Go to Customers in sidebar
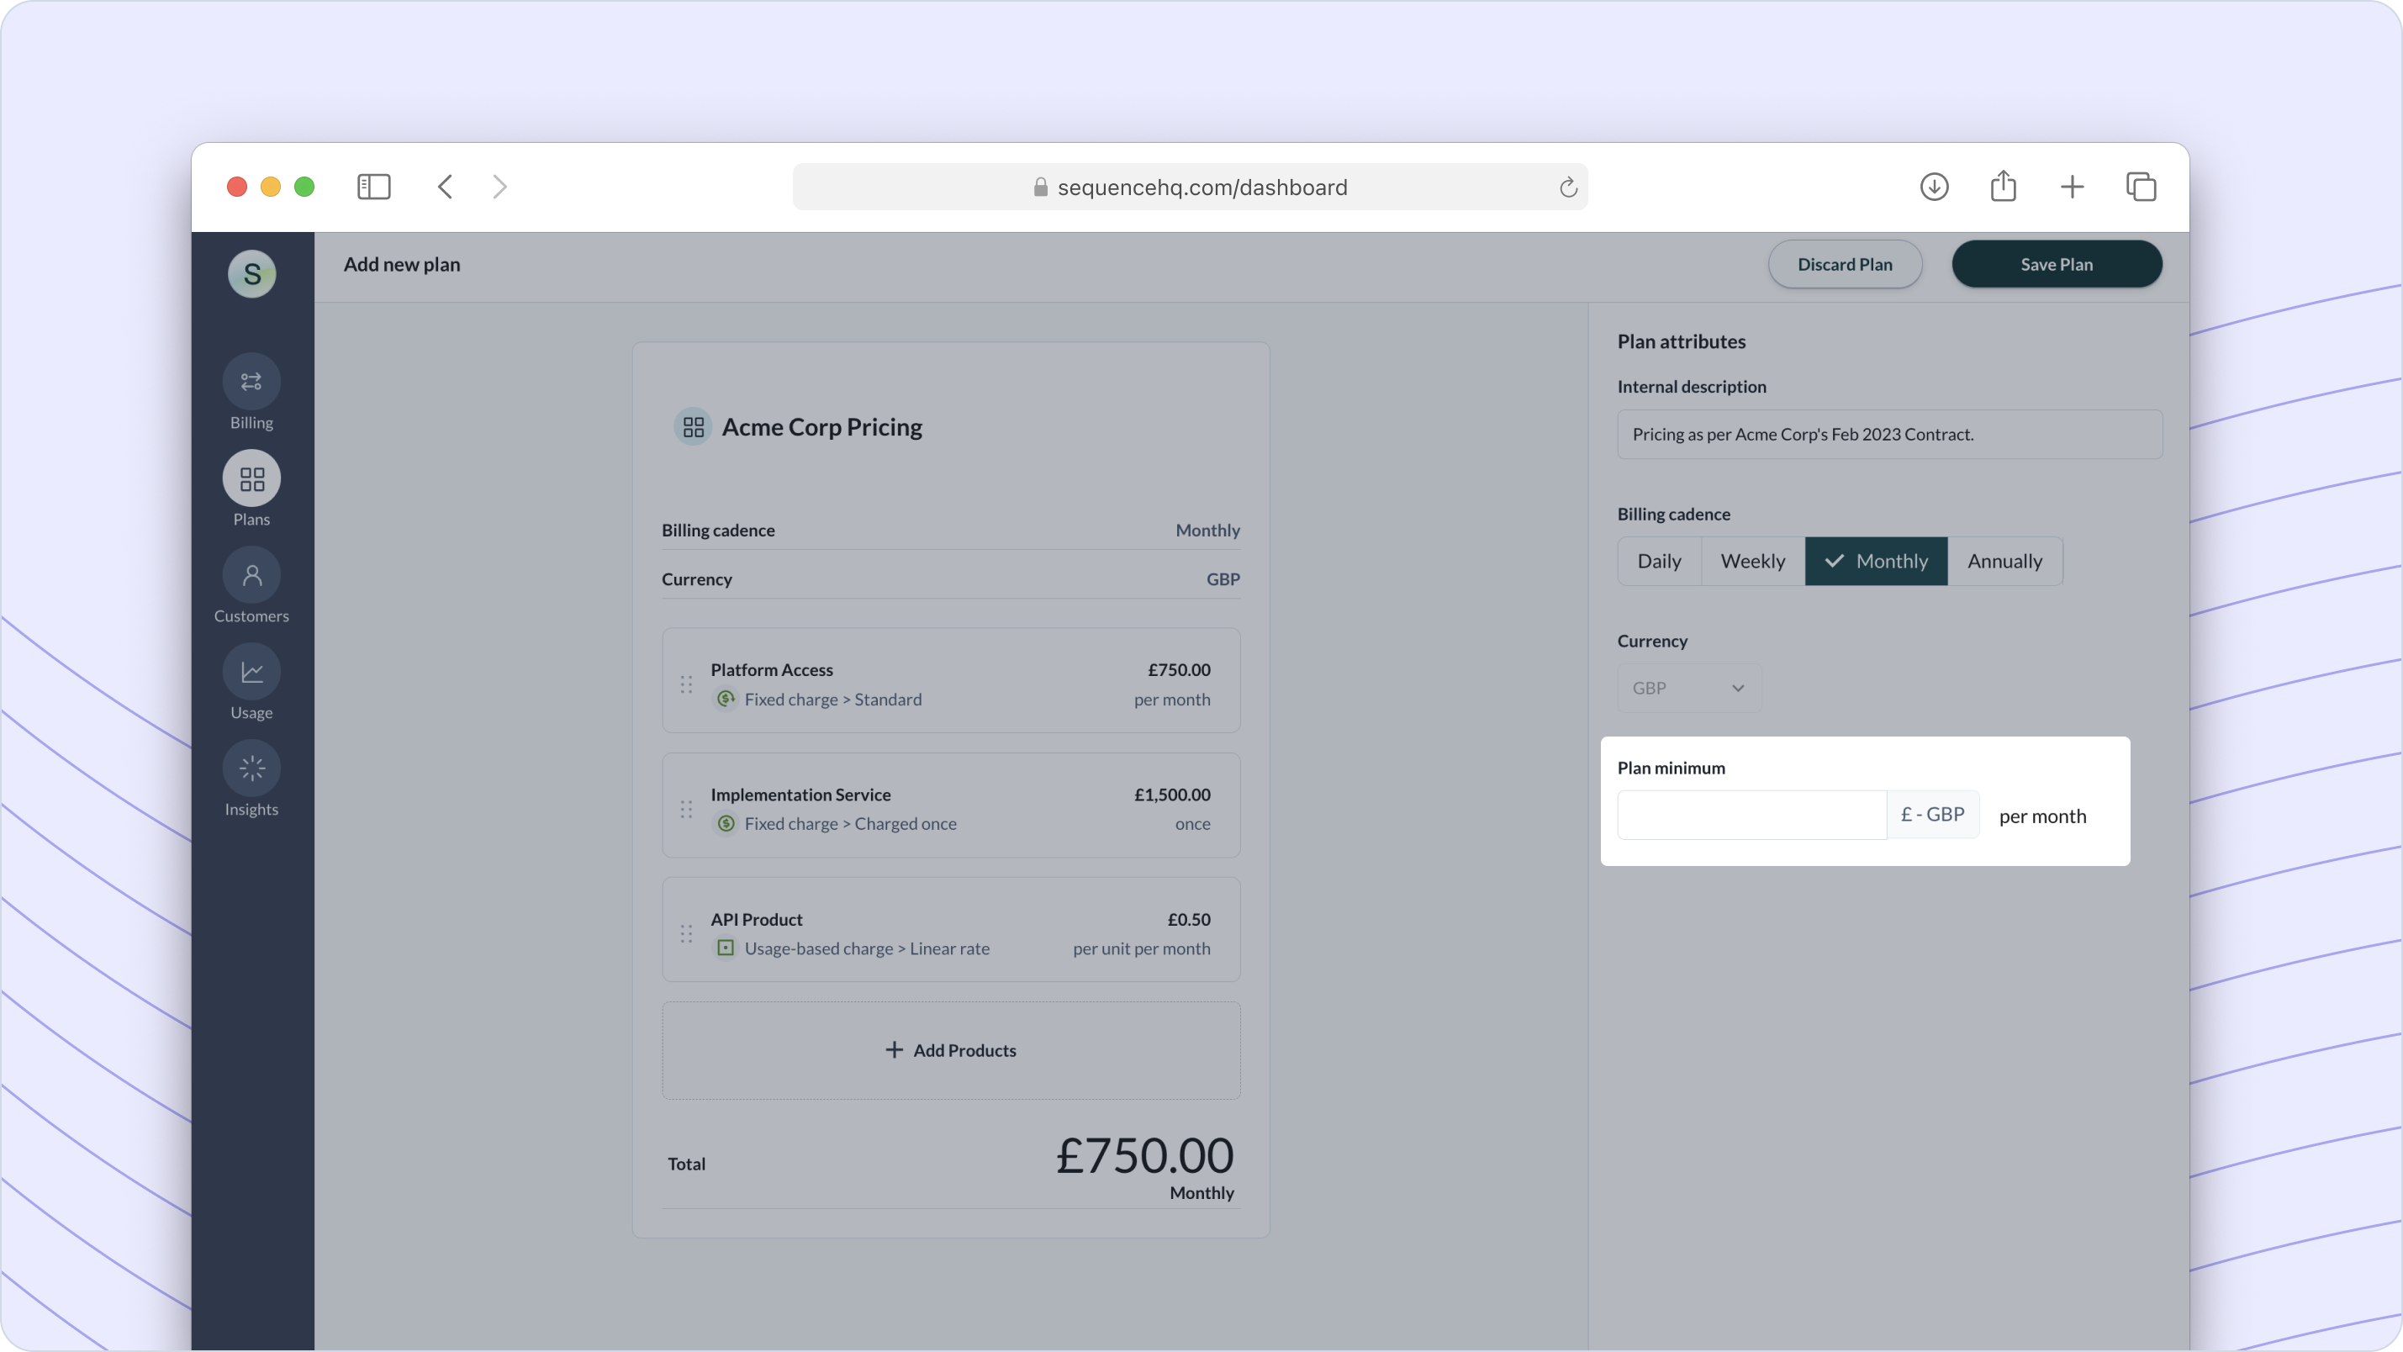2403x1352 pixels. 251,576
